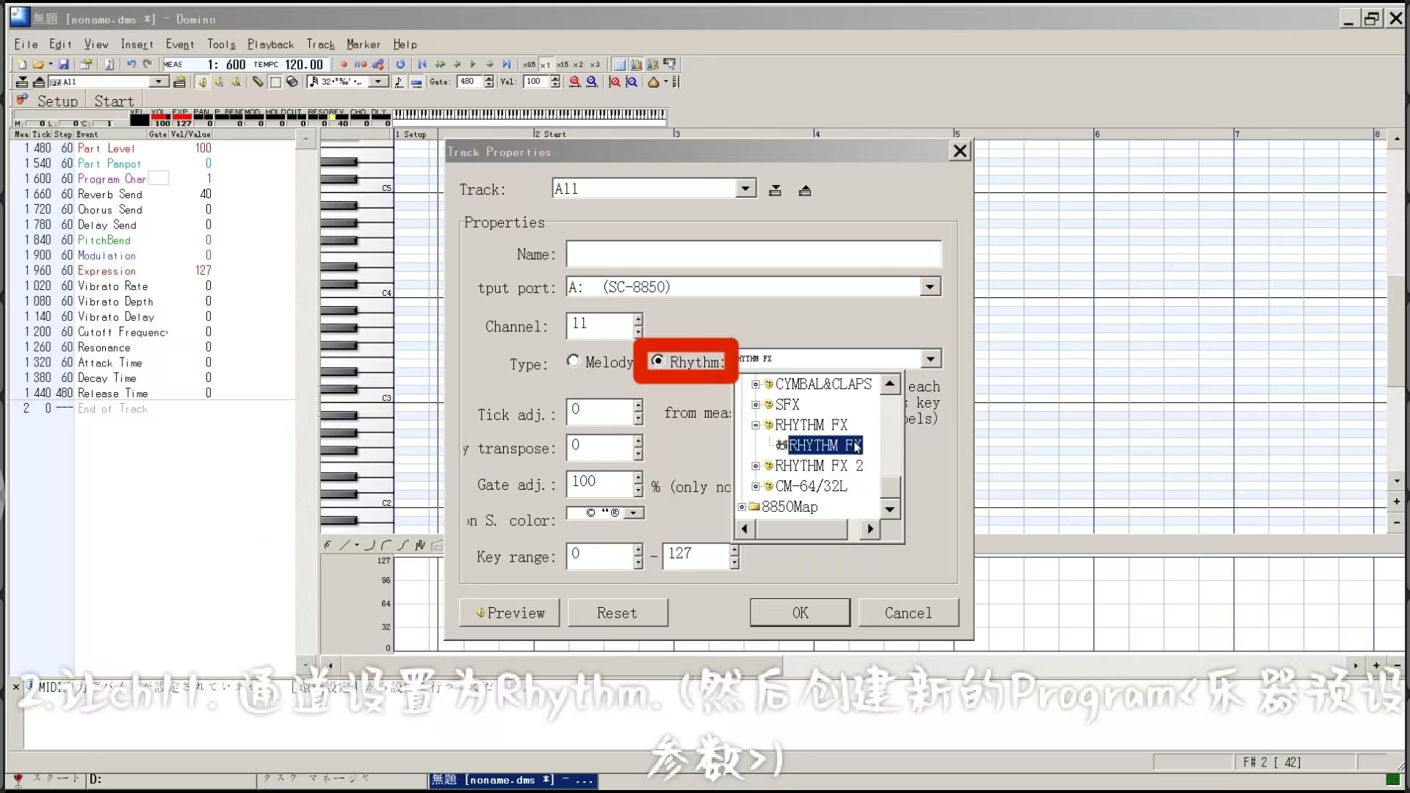1410x793 pixels.
Task: Open the Marker menu
Action: 364,45
